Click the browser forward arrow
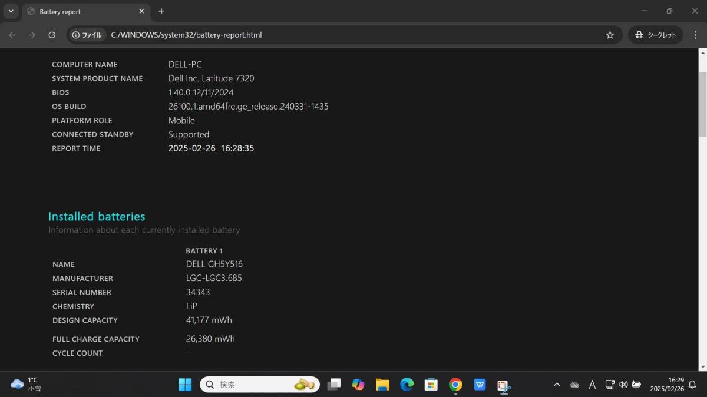 tap(32, 35)
